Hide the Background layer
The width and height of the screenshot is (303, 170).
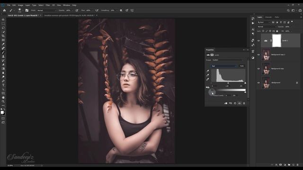pyautogui.click(x=258, y=83)
